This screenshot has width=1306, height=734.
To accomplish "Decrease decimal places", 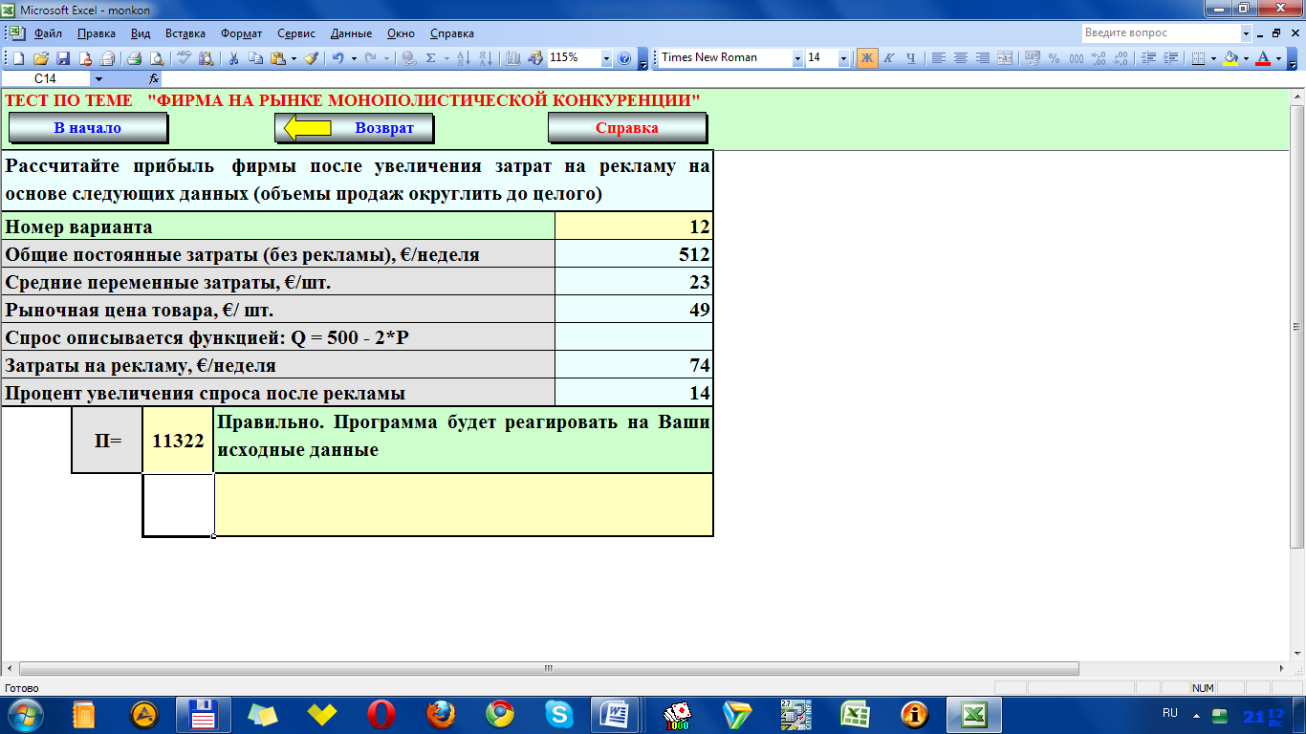I will 1121,58.
